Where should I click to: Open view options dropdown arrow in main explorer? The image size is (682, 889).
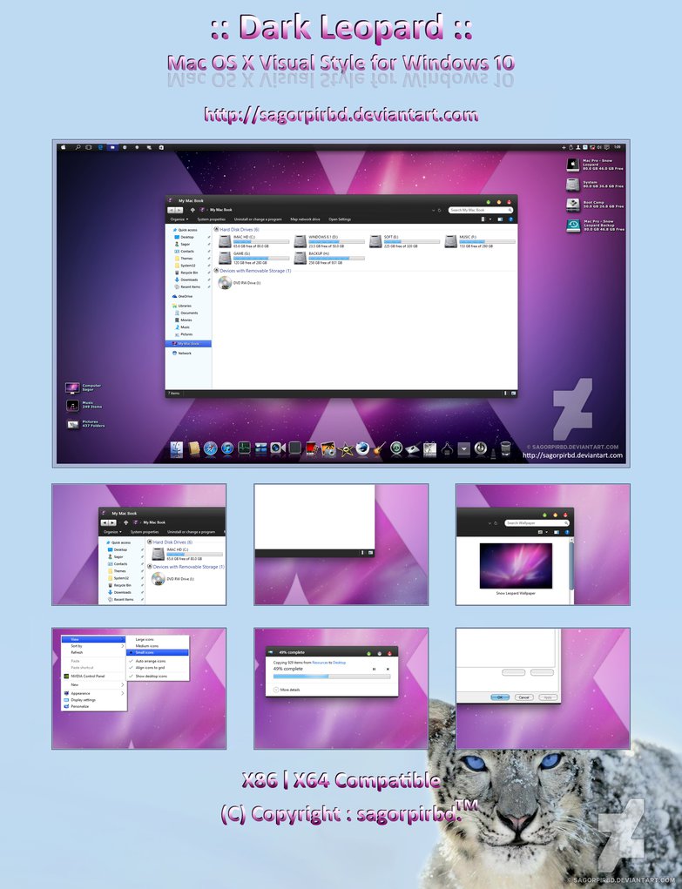[490, 219]
